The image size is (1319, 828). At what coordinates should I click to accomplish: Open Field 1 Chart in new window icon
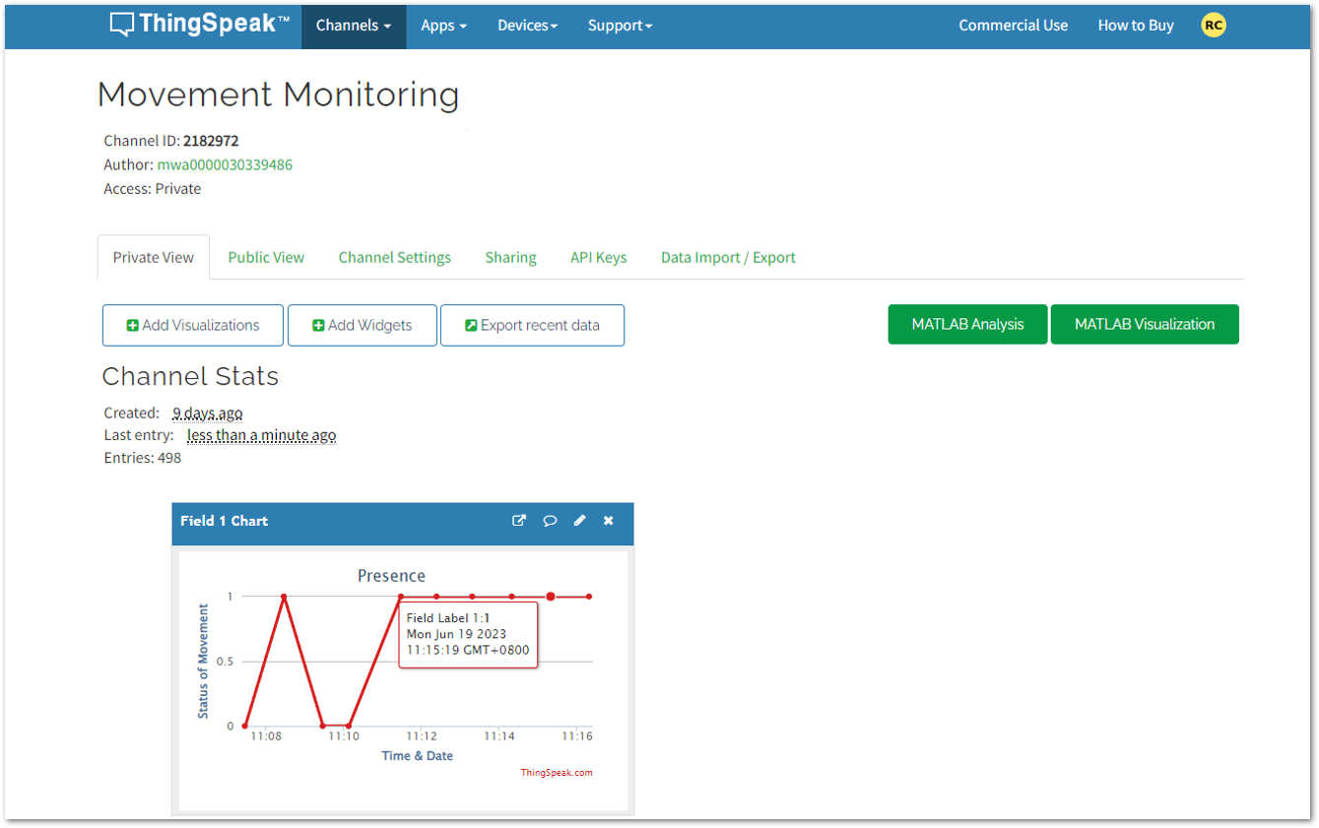coord(519,521)
